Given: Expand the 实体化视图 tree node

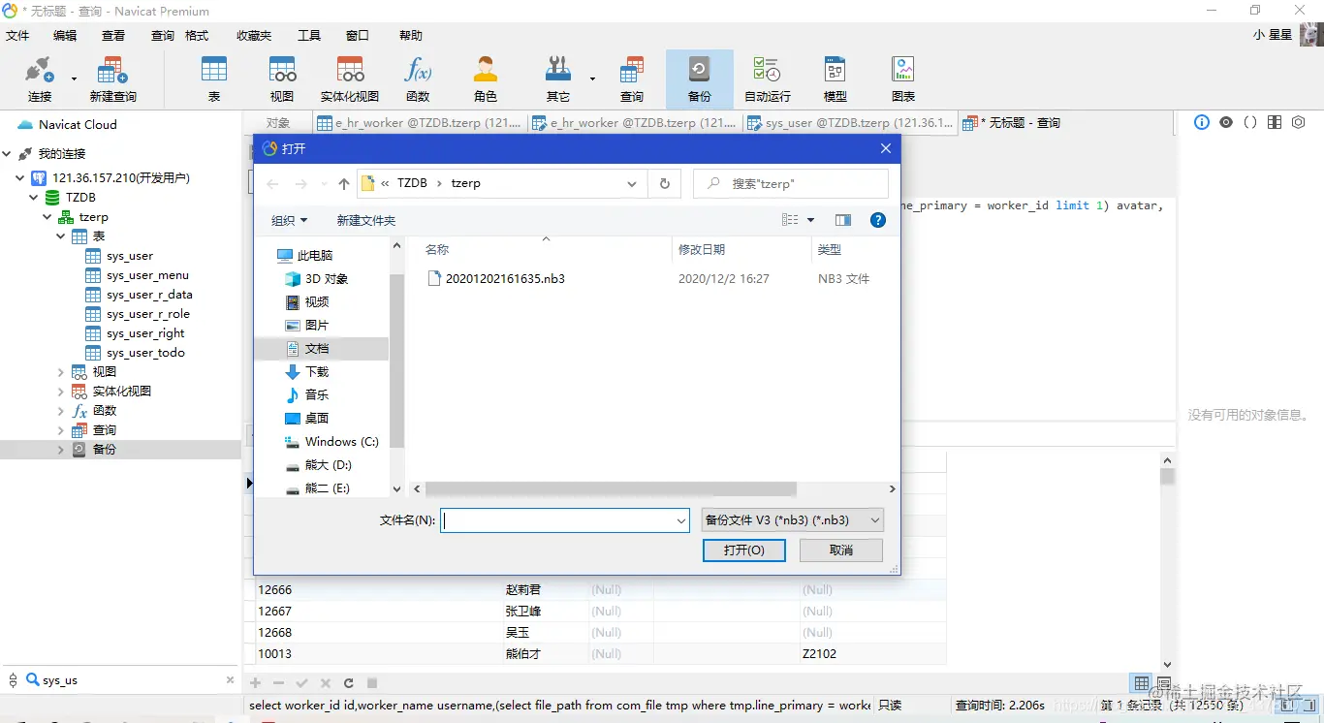Looking at the screenshot, I should tap(60, 392).
